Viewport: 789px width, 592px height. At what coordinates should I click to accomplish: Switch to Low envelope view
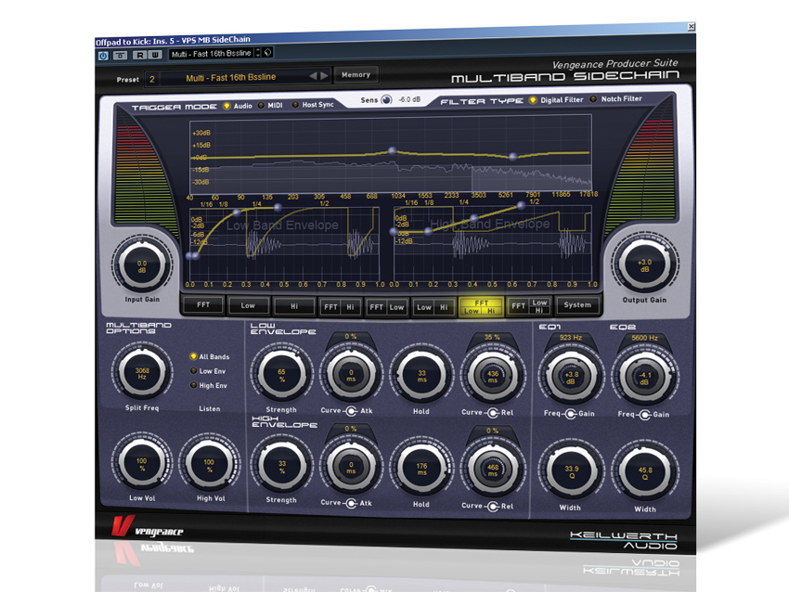[248, 305]
